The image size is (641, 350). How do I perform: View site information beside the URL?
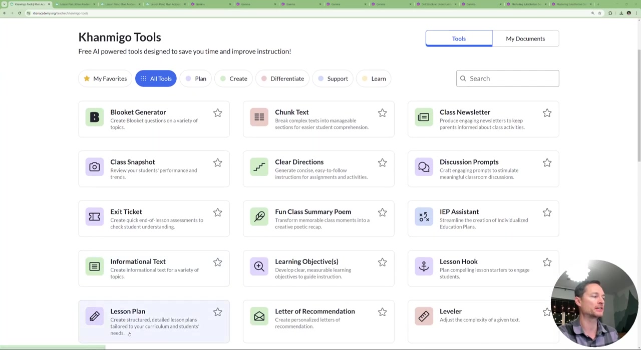29,13
